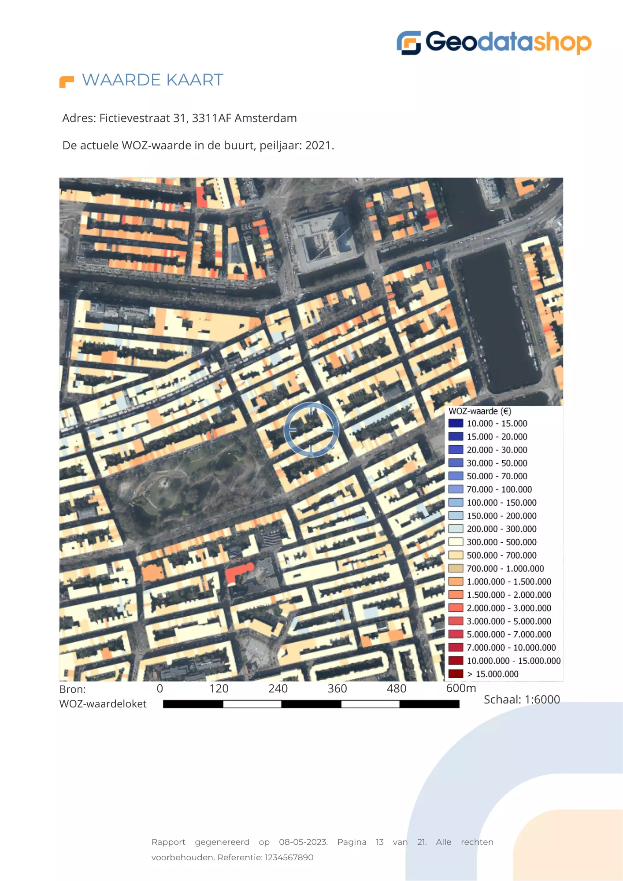Click the Schaal: 1:6000 text
The height and width of the screenshot is (881, 623).
coord(522,700)
